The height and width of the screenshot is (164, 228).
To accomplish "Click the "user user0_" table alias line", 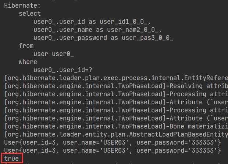I will click(x=54, y=54).
